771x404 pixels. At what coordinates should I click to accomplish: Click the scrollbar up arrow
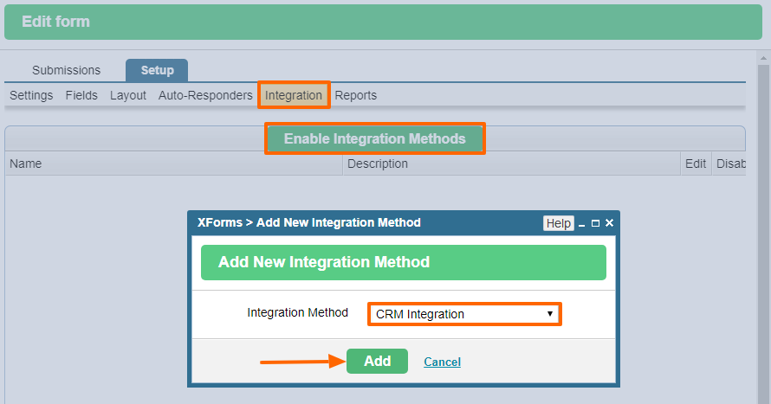763,58
